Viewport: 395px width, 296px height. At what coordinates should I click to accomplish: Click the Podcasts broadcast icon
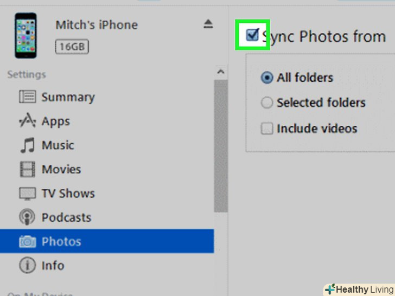pyautogui.click(x=27, y=217)
